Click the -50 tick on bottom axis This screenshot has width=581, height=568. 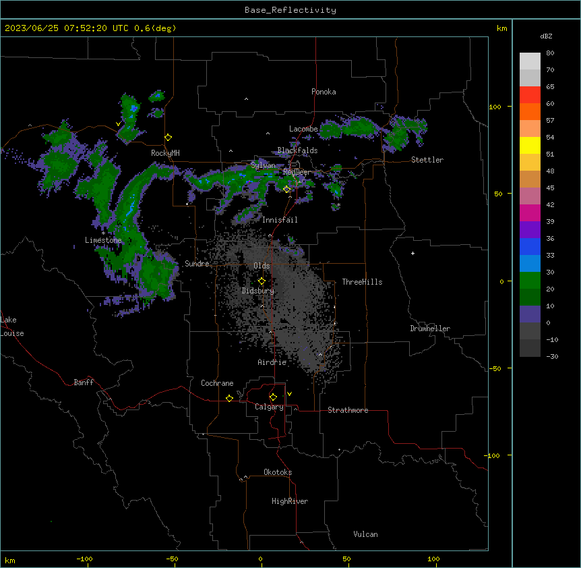172,559
